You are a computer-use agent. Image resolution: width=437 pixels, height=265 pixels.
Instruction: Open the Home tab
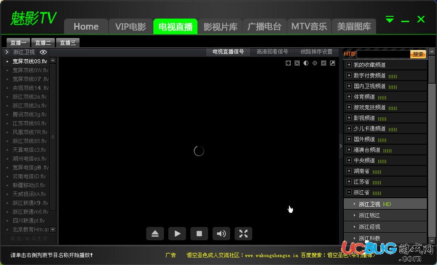pyautogui.click(x=86, y=27)
